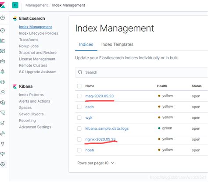Open Discover compass icon in sidebar
Screen dimensions: 208x182
tap(3, 30)
